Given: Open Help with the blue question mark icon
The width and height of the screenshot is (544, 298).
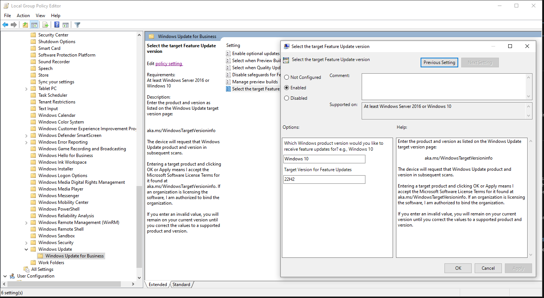Looking at the screenshot, I should [57, 25].
